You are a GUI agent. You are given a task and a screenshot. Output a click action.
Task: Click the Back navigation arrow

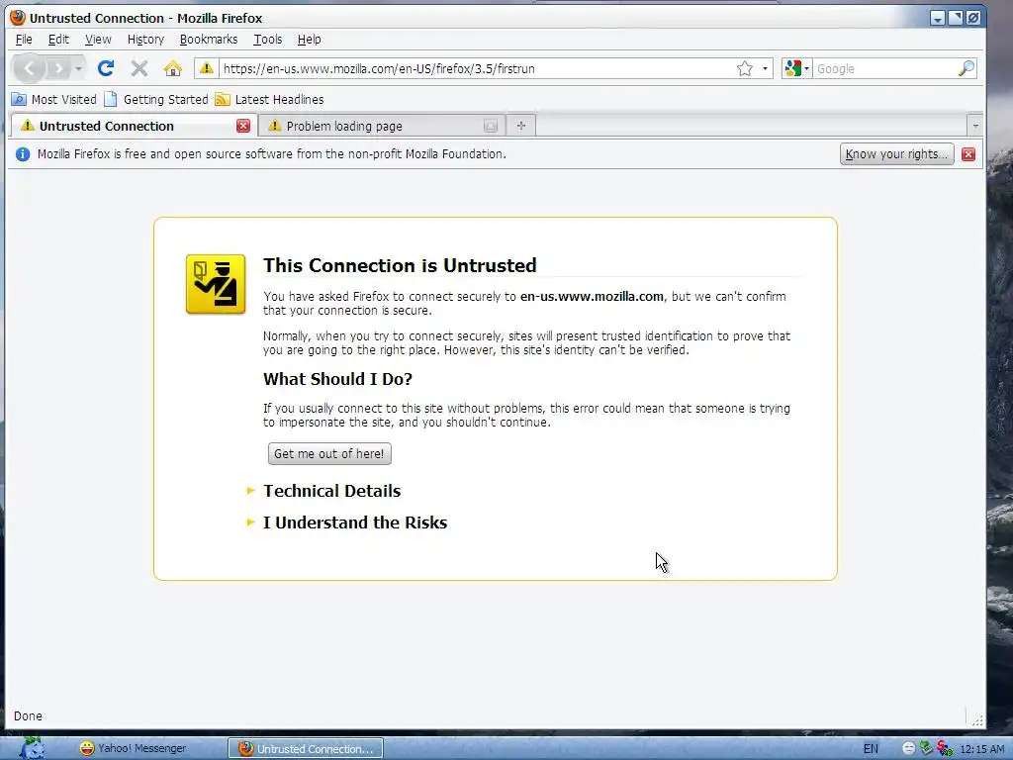coord(29,68)
